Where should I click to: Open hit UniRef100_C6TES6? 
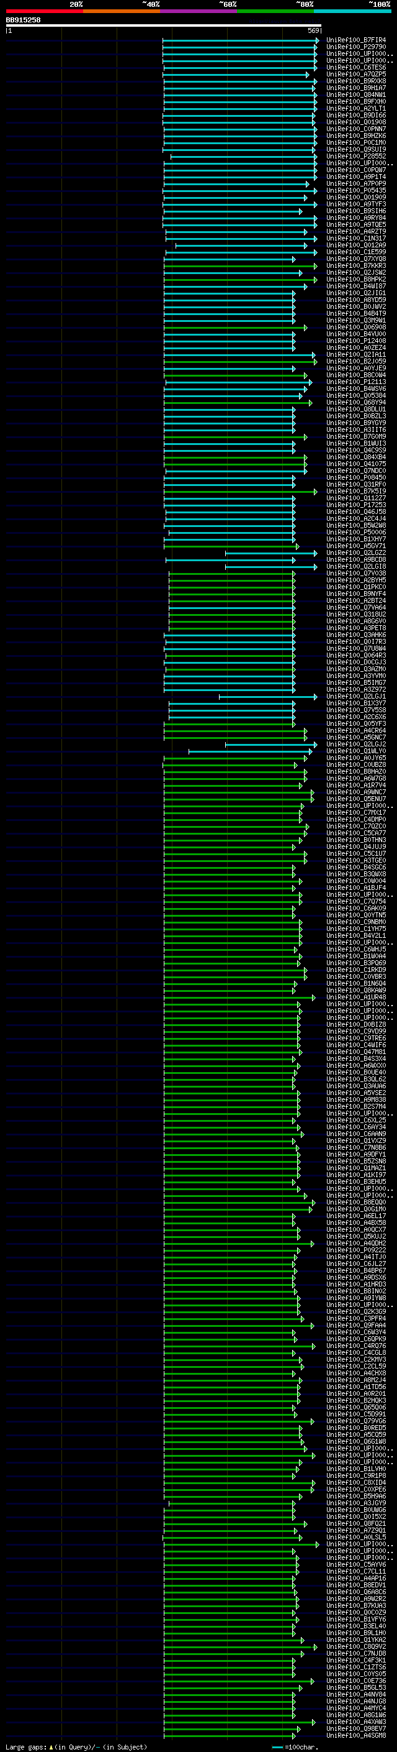[x=355, y=68]
